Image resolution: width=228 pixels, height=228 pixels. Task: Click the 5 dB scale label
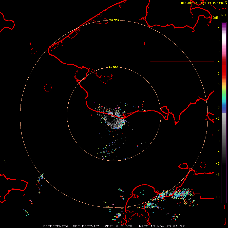[x=219, y=51]
